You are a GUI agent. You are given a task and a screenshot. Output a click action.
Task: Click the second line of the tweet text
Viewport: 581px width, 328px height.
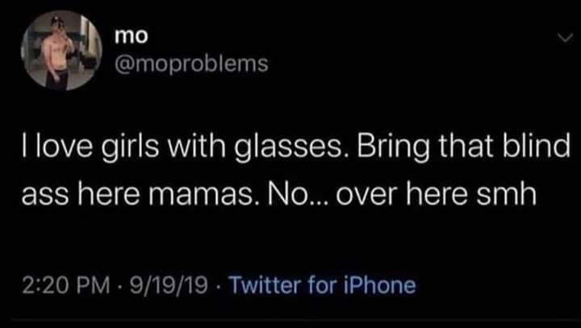(279, 194)
